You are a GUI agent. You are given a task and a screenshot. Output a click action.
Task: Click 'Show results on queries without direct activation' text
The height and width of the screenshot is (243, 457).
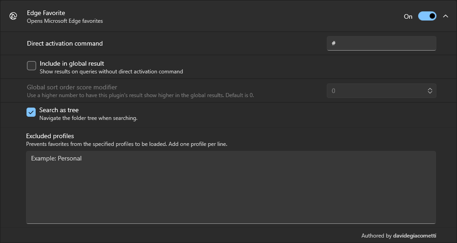[x=112, y=72]
